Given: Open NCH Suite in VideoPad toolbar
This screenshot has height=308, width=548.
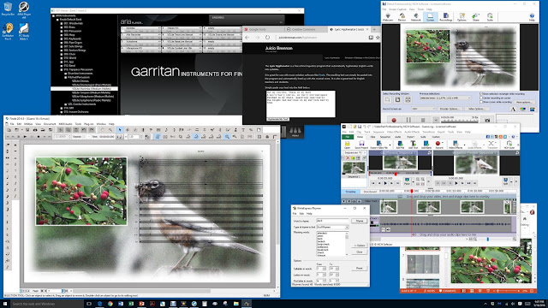Looking at the screenshot, I should tap(509, 145).
